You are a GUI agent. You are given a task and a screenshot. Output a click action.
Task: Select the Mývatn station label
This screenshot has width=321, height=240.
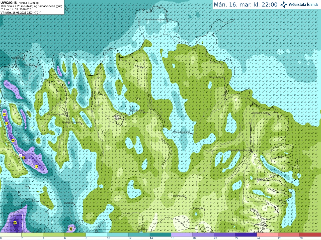click(117, 116)
